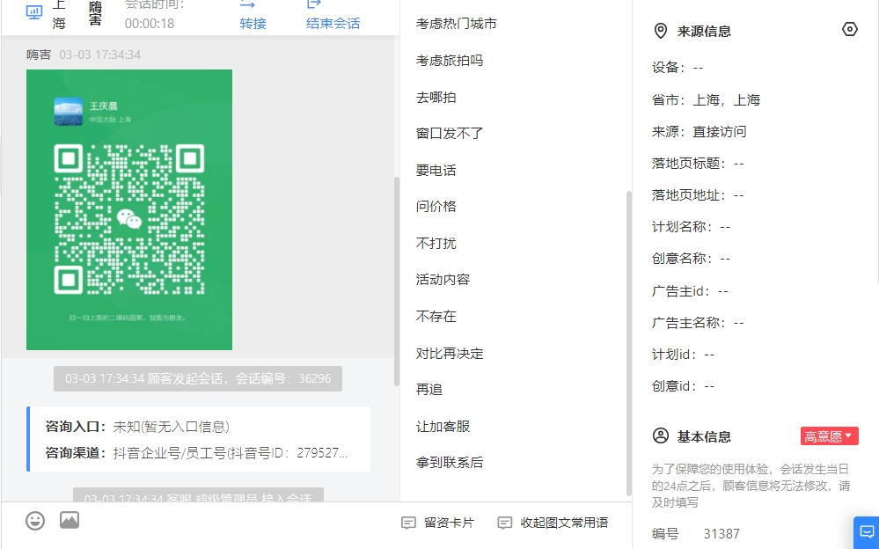Click the quick phrases list scrollbar
The width and height of the screenshot is (879, 549).
[x=629, y=343]
